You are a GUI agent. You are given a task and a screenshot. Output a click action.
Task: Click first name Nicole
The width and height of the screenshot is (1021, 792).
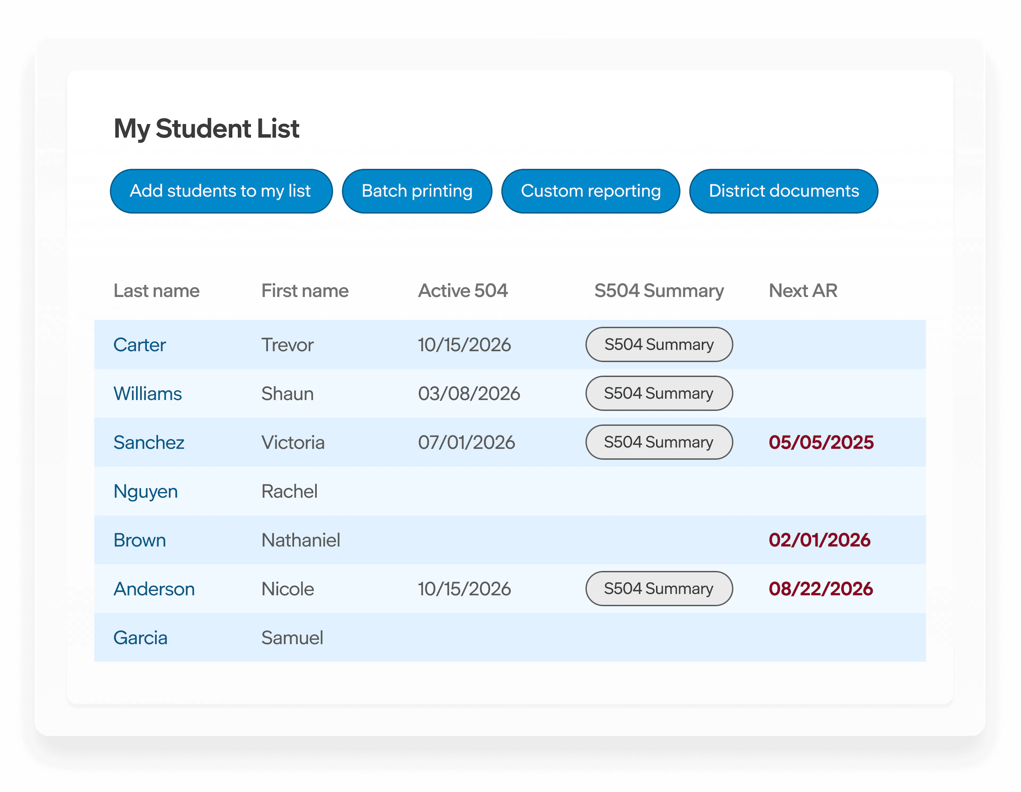coord(287,589)
